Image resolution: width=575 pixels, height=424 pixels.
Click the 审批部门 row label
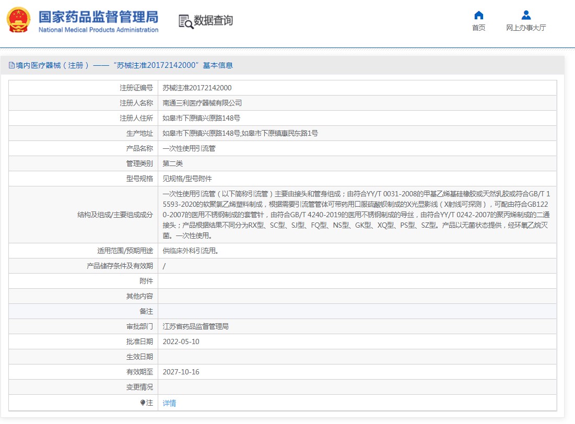click(x=139, y=326)
